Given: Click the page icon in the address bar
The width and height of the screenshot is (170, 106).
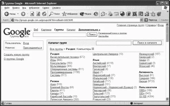Looking at the screenshot, I should 12,20.
